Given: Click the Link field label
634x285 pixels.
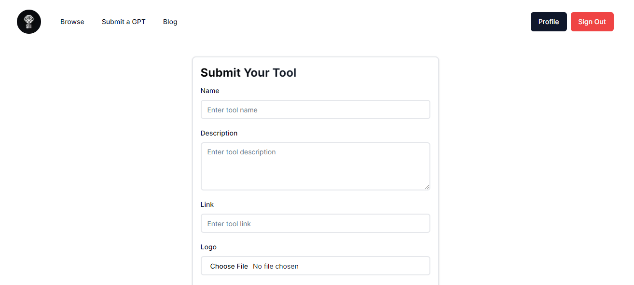Looking at the screenshot, I should (x=207, y=204).
